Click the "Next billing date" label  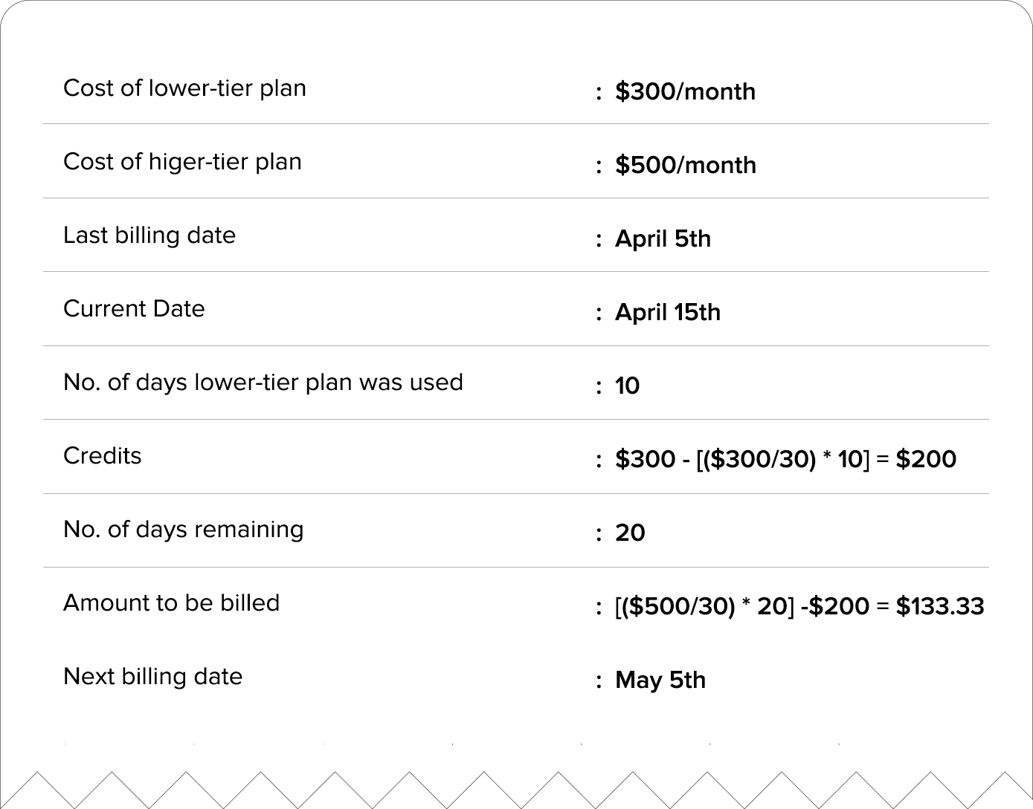click(x=152, y=677)
